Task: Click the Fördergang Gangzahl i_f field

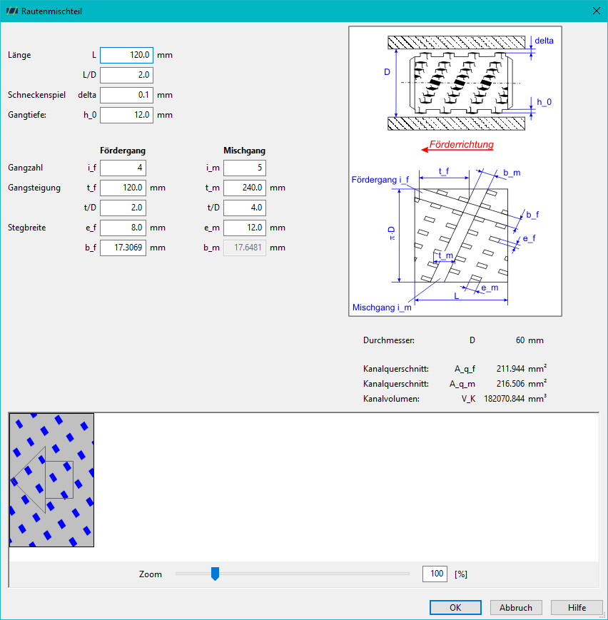Action: coord(123,168)
